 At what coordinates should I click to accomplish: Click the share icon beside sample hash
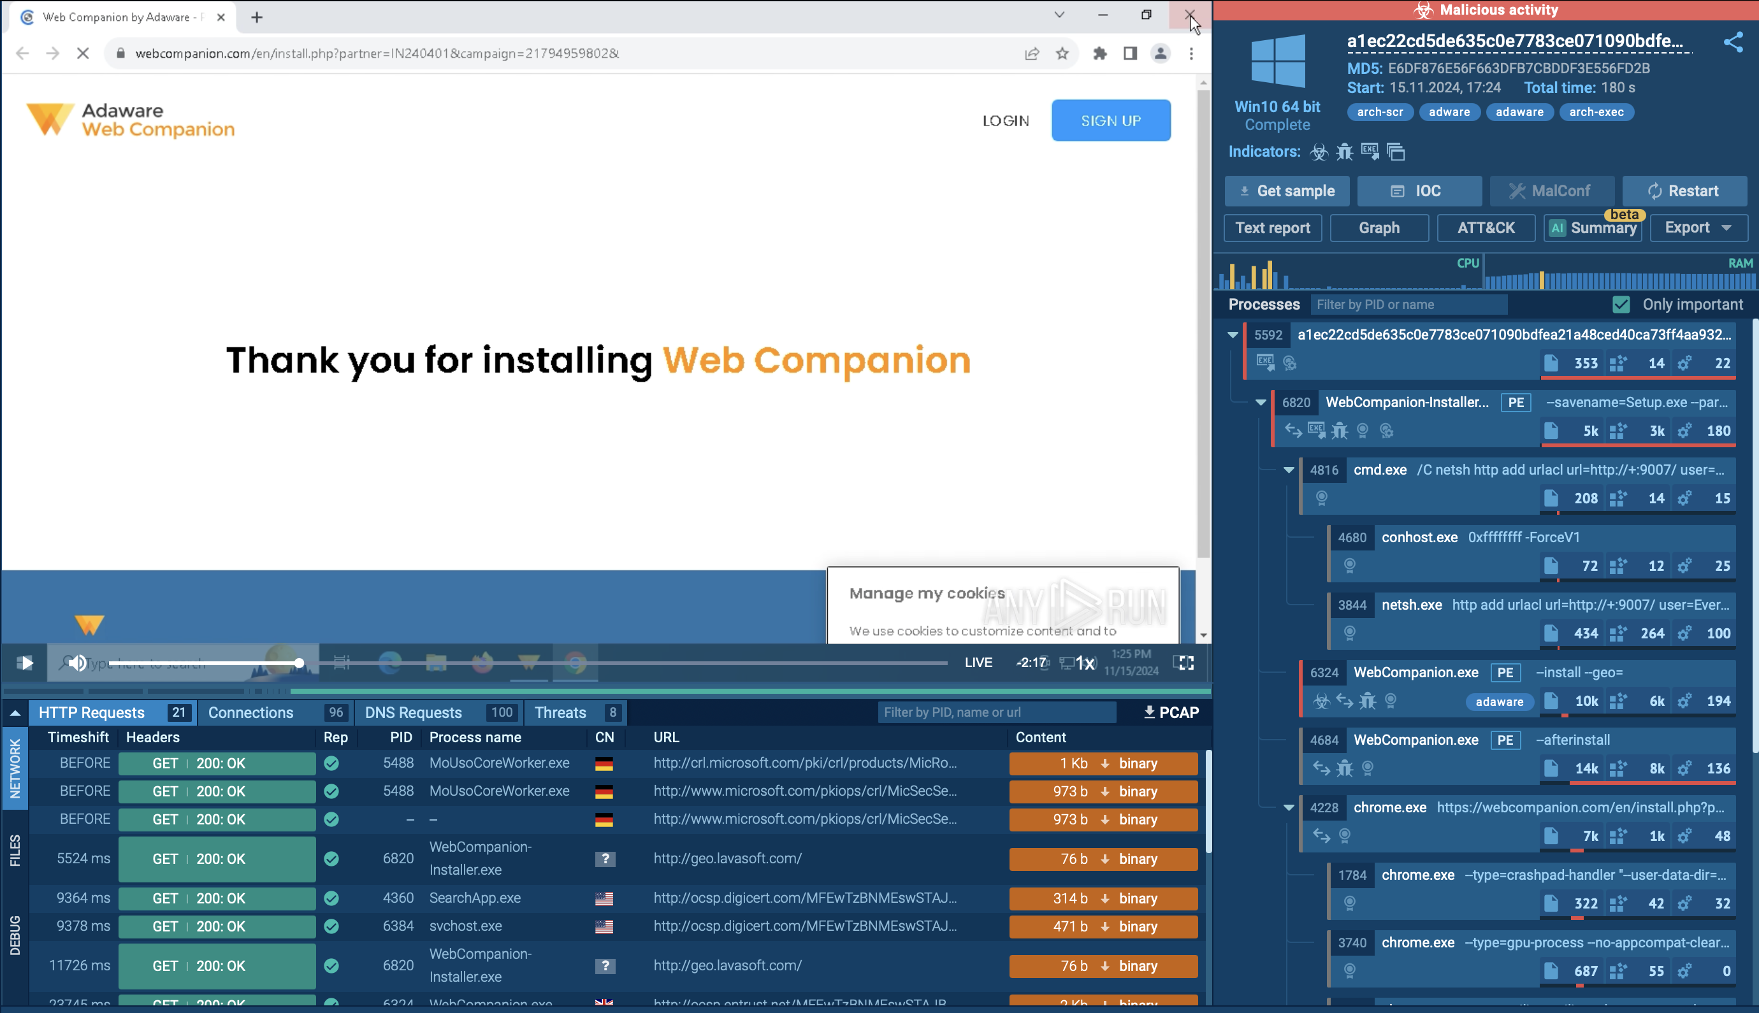tap(1733, 43)
